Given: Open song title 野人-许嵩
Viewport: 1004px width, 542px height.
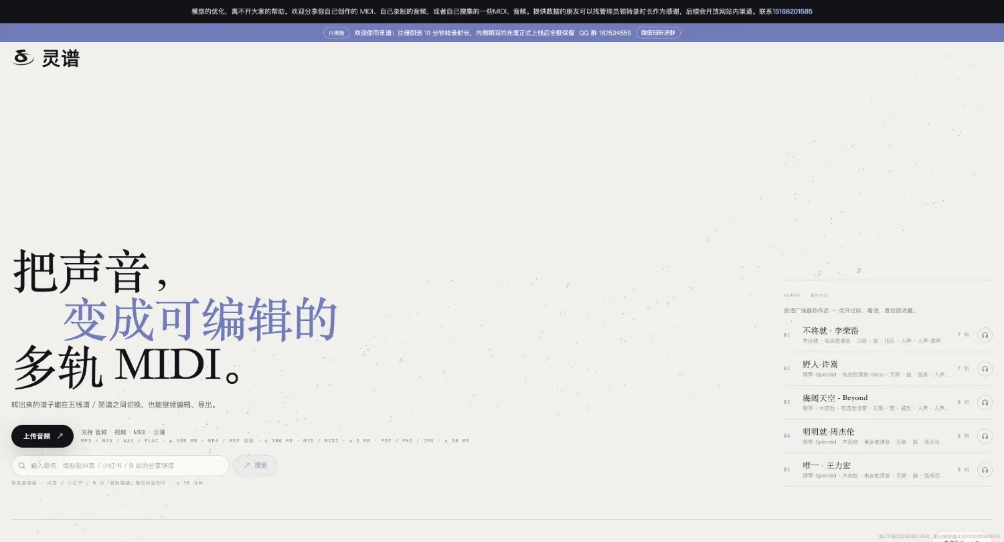Looking at the screenshot, I should click(x=821, y=365).
